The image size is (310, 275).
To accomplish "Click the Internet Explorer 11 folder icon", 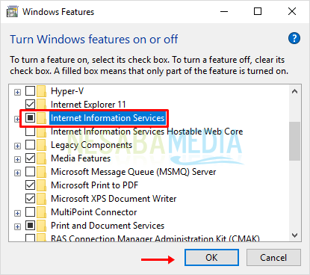I will click(41, 105).
